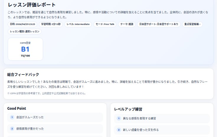Viewport: 217px width, 137px height.
Task: Click number badge 1 beside 異なる感情を表現する練習
Action: pos(119,119)
